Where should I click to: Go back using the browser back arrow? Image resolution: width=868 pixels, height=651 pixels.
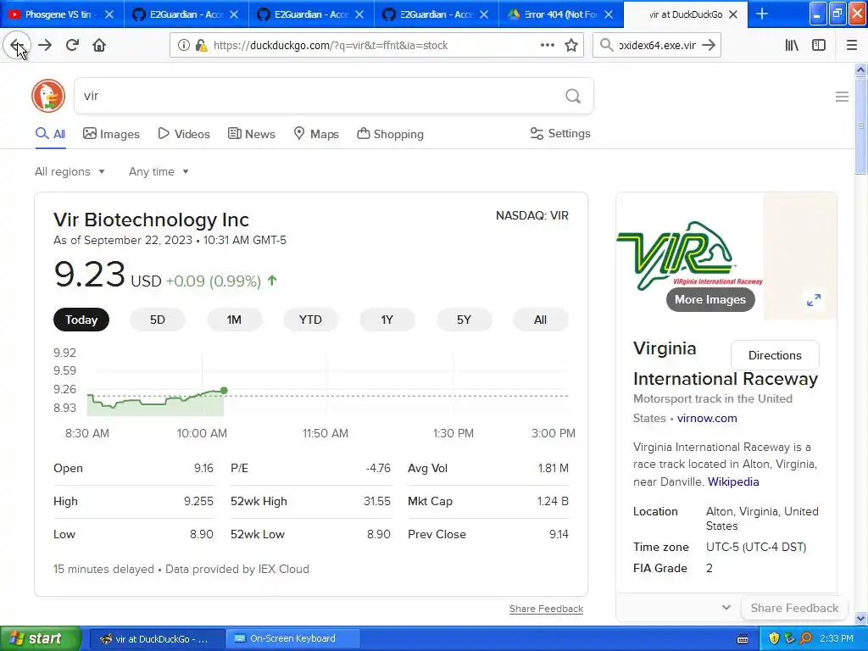pyautogui.click(x=17, y=46)
